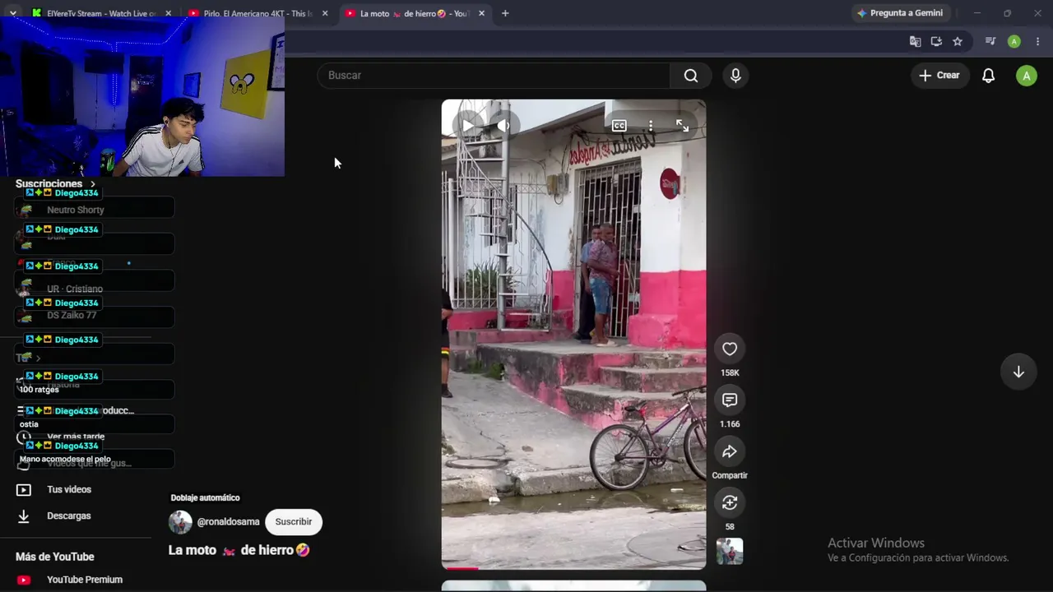Click the 'Doblaje automático' label
The image size is (1053, 592).
(x=205, y=497)
